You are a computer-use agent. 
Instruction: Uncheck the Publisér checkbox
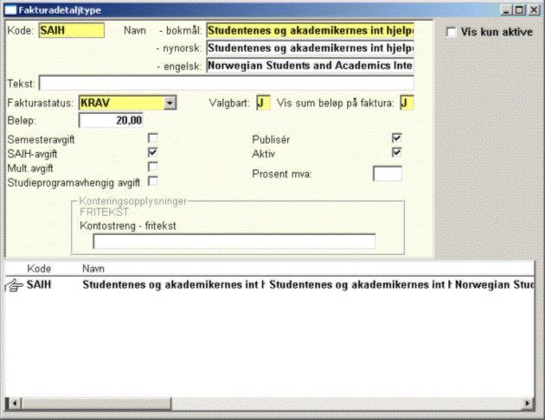[396, 138]
